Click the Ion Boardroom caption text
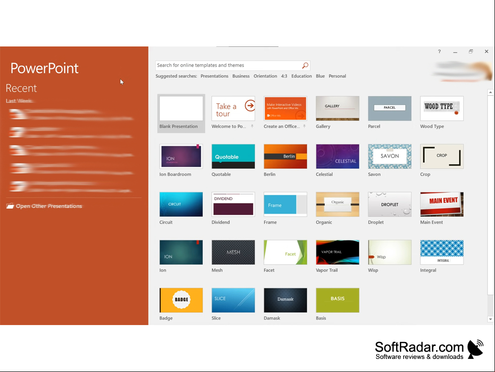Image resolution: width=495 pixels, height=372 pixels. coord(175,174)
